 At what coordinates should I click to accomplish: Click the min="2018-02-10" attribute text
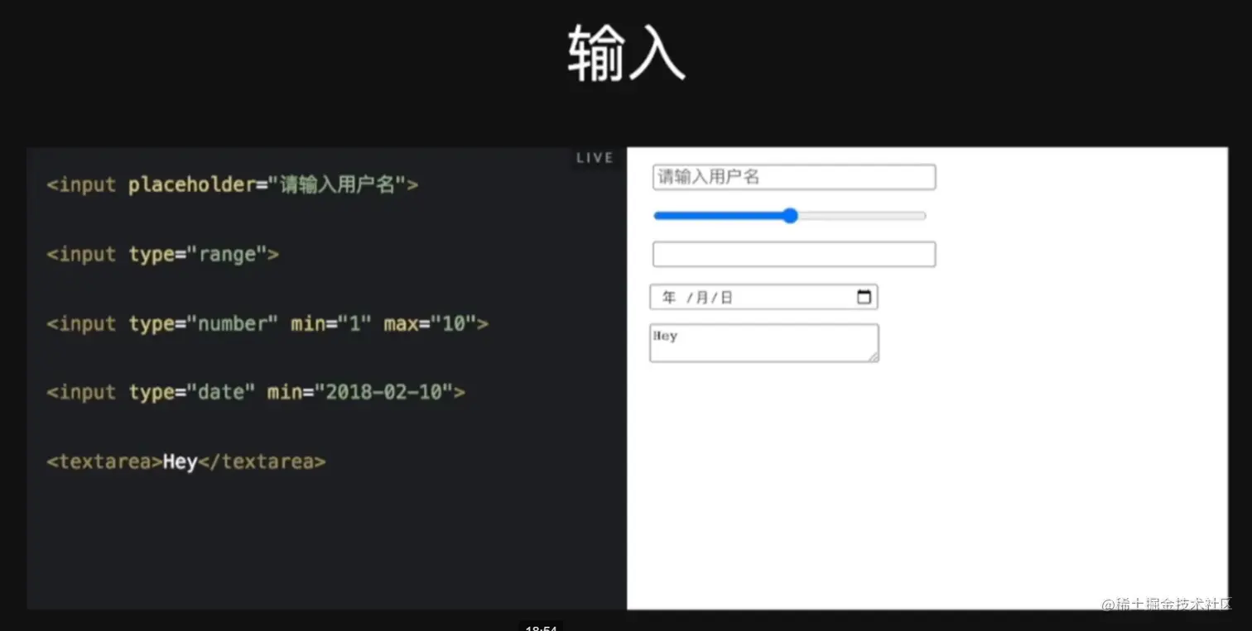[x=360, y=391]
